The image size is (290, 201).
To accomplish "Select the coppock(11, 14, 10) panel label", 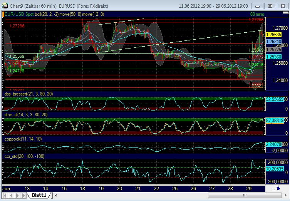I will 23,139.
